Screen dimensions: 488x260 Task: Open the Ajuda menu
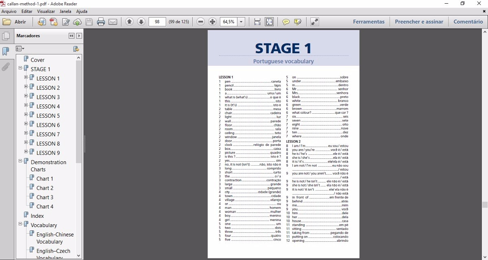[82, 11]
